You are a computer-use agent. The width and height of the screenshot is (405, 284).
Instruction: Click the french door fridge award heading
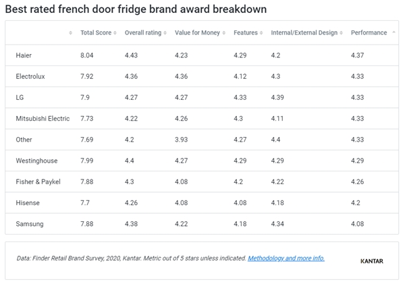pyautogui.click(x=135, y=9)
